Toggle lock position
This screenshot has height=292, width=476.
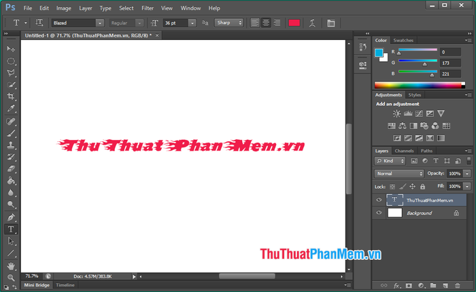(x=412, y=187)
